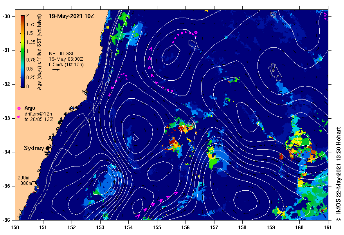Click the longitude label 152
Image resolution: width=344 pixels, height=235 pixels.
(72, 227)
